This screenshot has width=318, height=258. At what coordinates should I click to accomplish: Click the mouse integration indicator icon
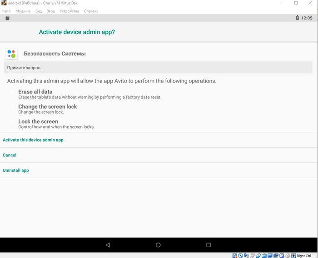(x=288, y=256)
